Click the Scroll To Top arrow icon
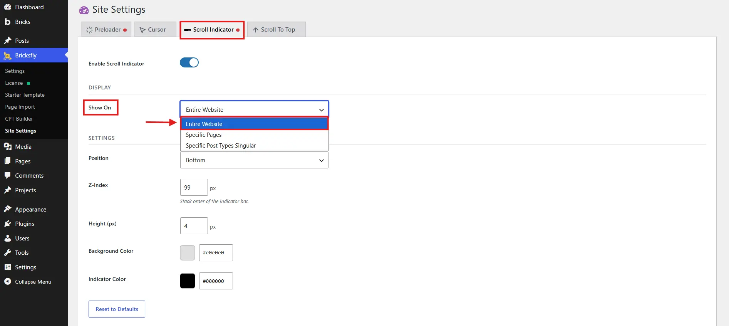This screenshot has height=326, width=729. pyautogui.click(x=256, y=30)
